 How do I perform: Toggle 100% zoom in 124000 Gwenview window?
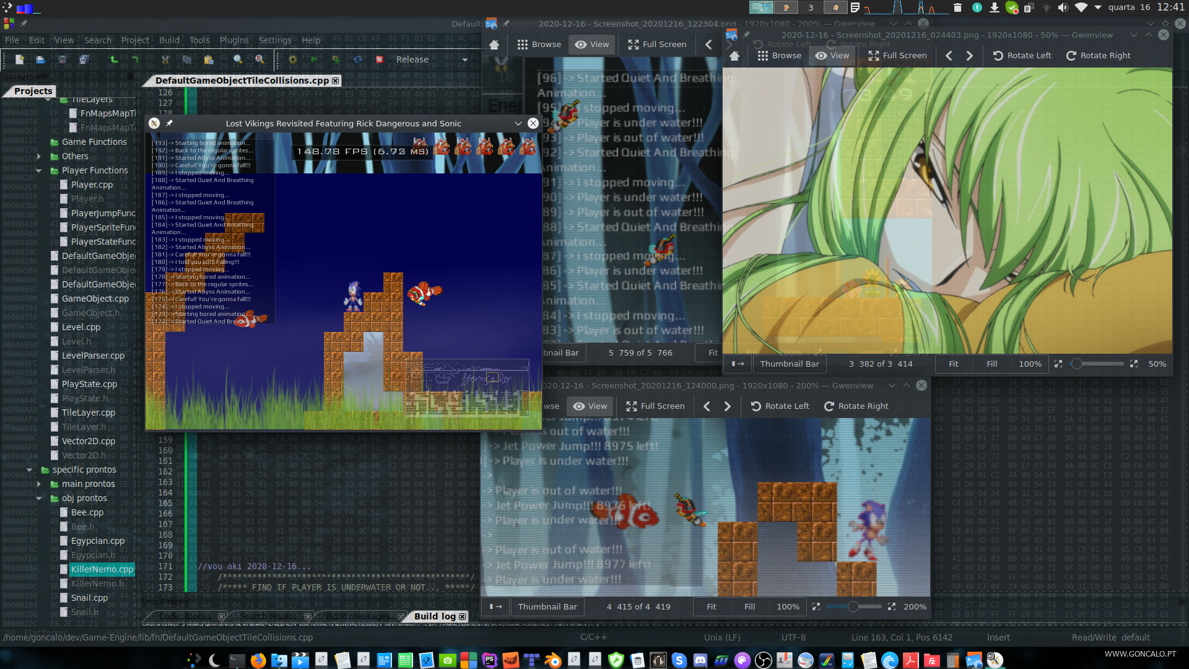click(788, 607)
